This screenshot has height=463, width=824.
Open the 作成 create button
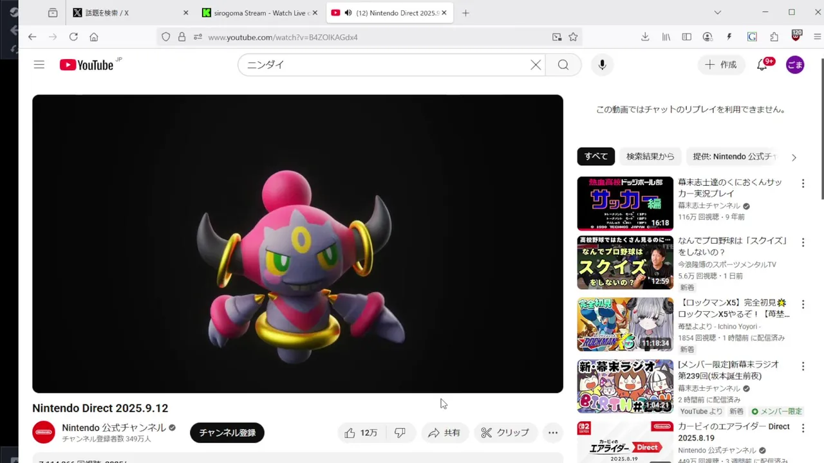point(721,64)
